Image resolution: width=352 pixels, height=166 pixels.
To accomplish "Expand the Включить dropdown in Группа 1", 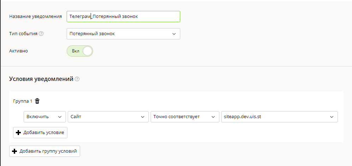I will coord(45,117).
